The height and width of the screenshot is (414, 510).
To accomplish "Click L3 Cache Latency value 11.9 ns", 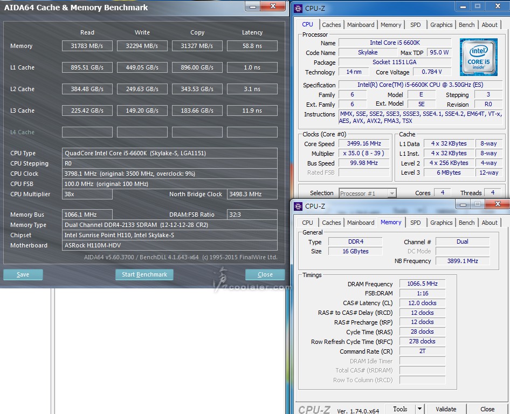I will click(252, 111).
